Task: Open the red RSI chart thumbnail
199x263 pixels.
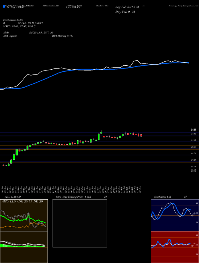Action: tap(175, 247)
